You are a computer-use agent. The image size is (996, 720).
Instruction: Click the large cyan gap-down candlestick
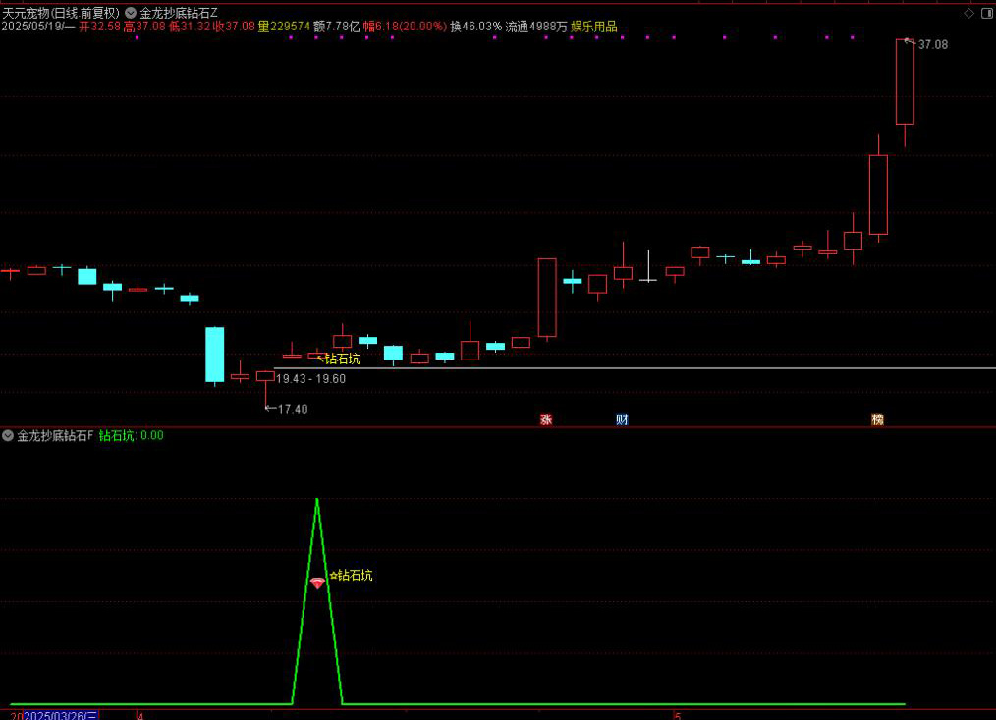coord(214,354)
